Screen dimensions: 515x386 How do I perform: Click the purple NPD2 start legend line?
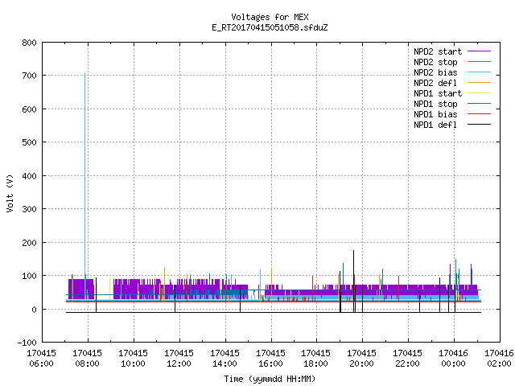tap(480, 51)
